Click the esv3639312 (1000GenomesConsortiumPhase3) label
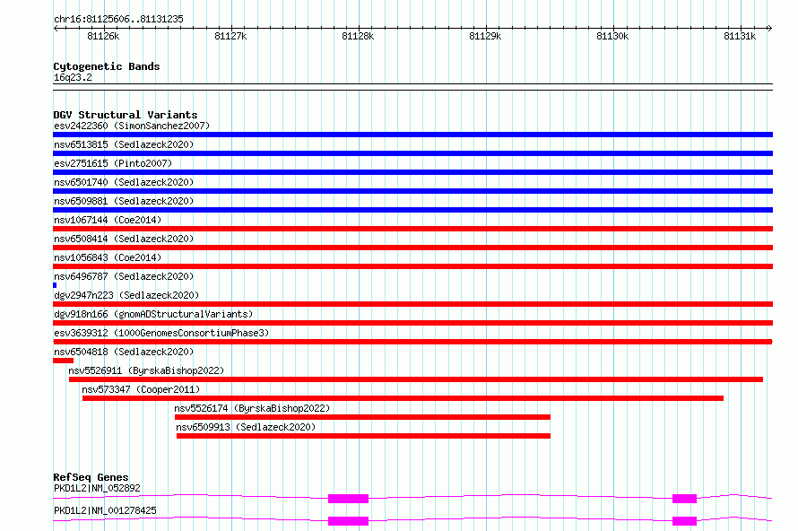This screenshot has height=531, width=798. click(161, 333)
